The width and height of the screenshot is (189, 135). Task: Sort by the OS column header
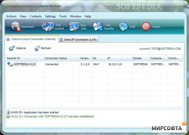coord(99,58)
